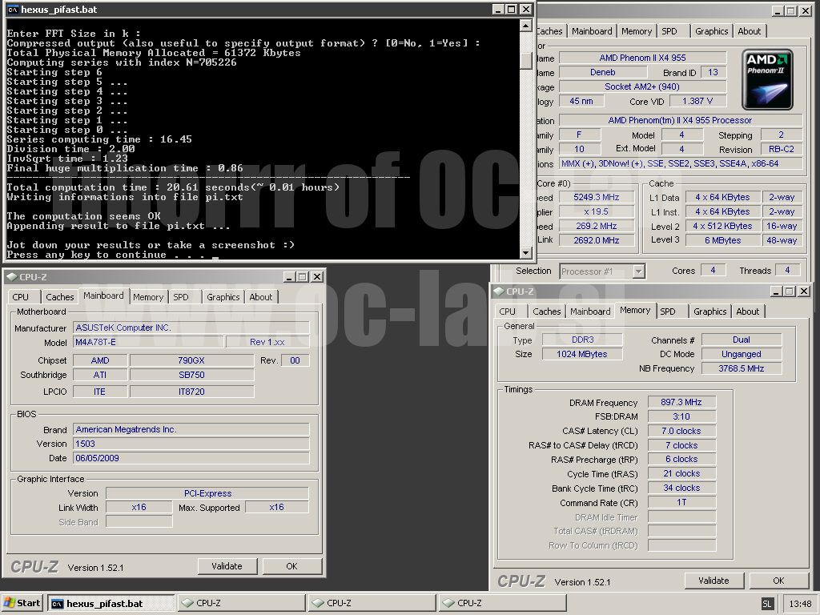Open Memory tab in Mainboard CPU-Z window

(x=148, y=297)
